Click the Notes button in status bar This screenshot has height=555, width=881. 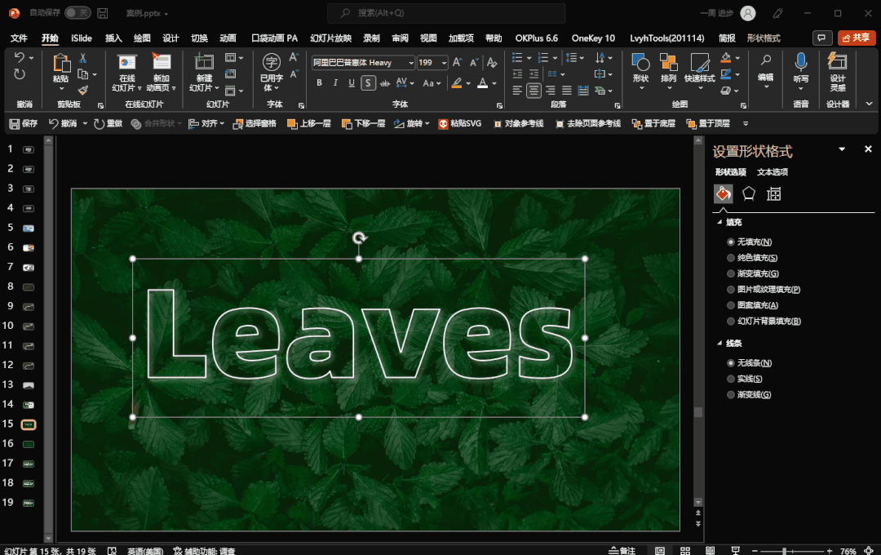(622, 550)
